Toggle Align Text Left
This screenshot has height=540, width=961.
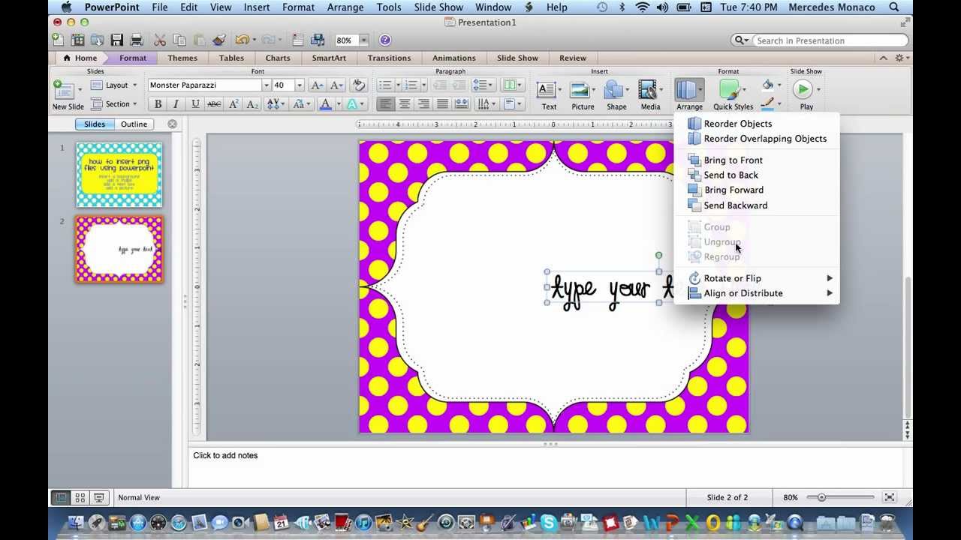point(386,104)
